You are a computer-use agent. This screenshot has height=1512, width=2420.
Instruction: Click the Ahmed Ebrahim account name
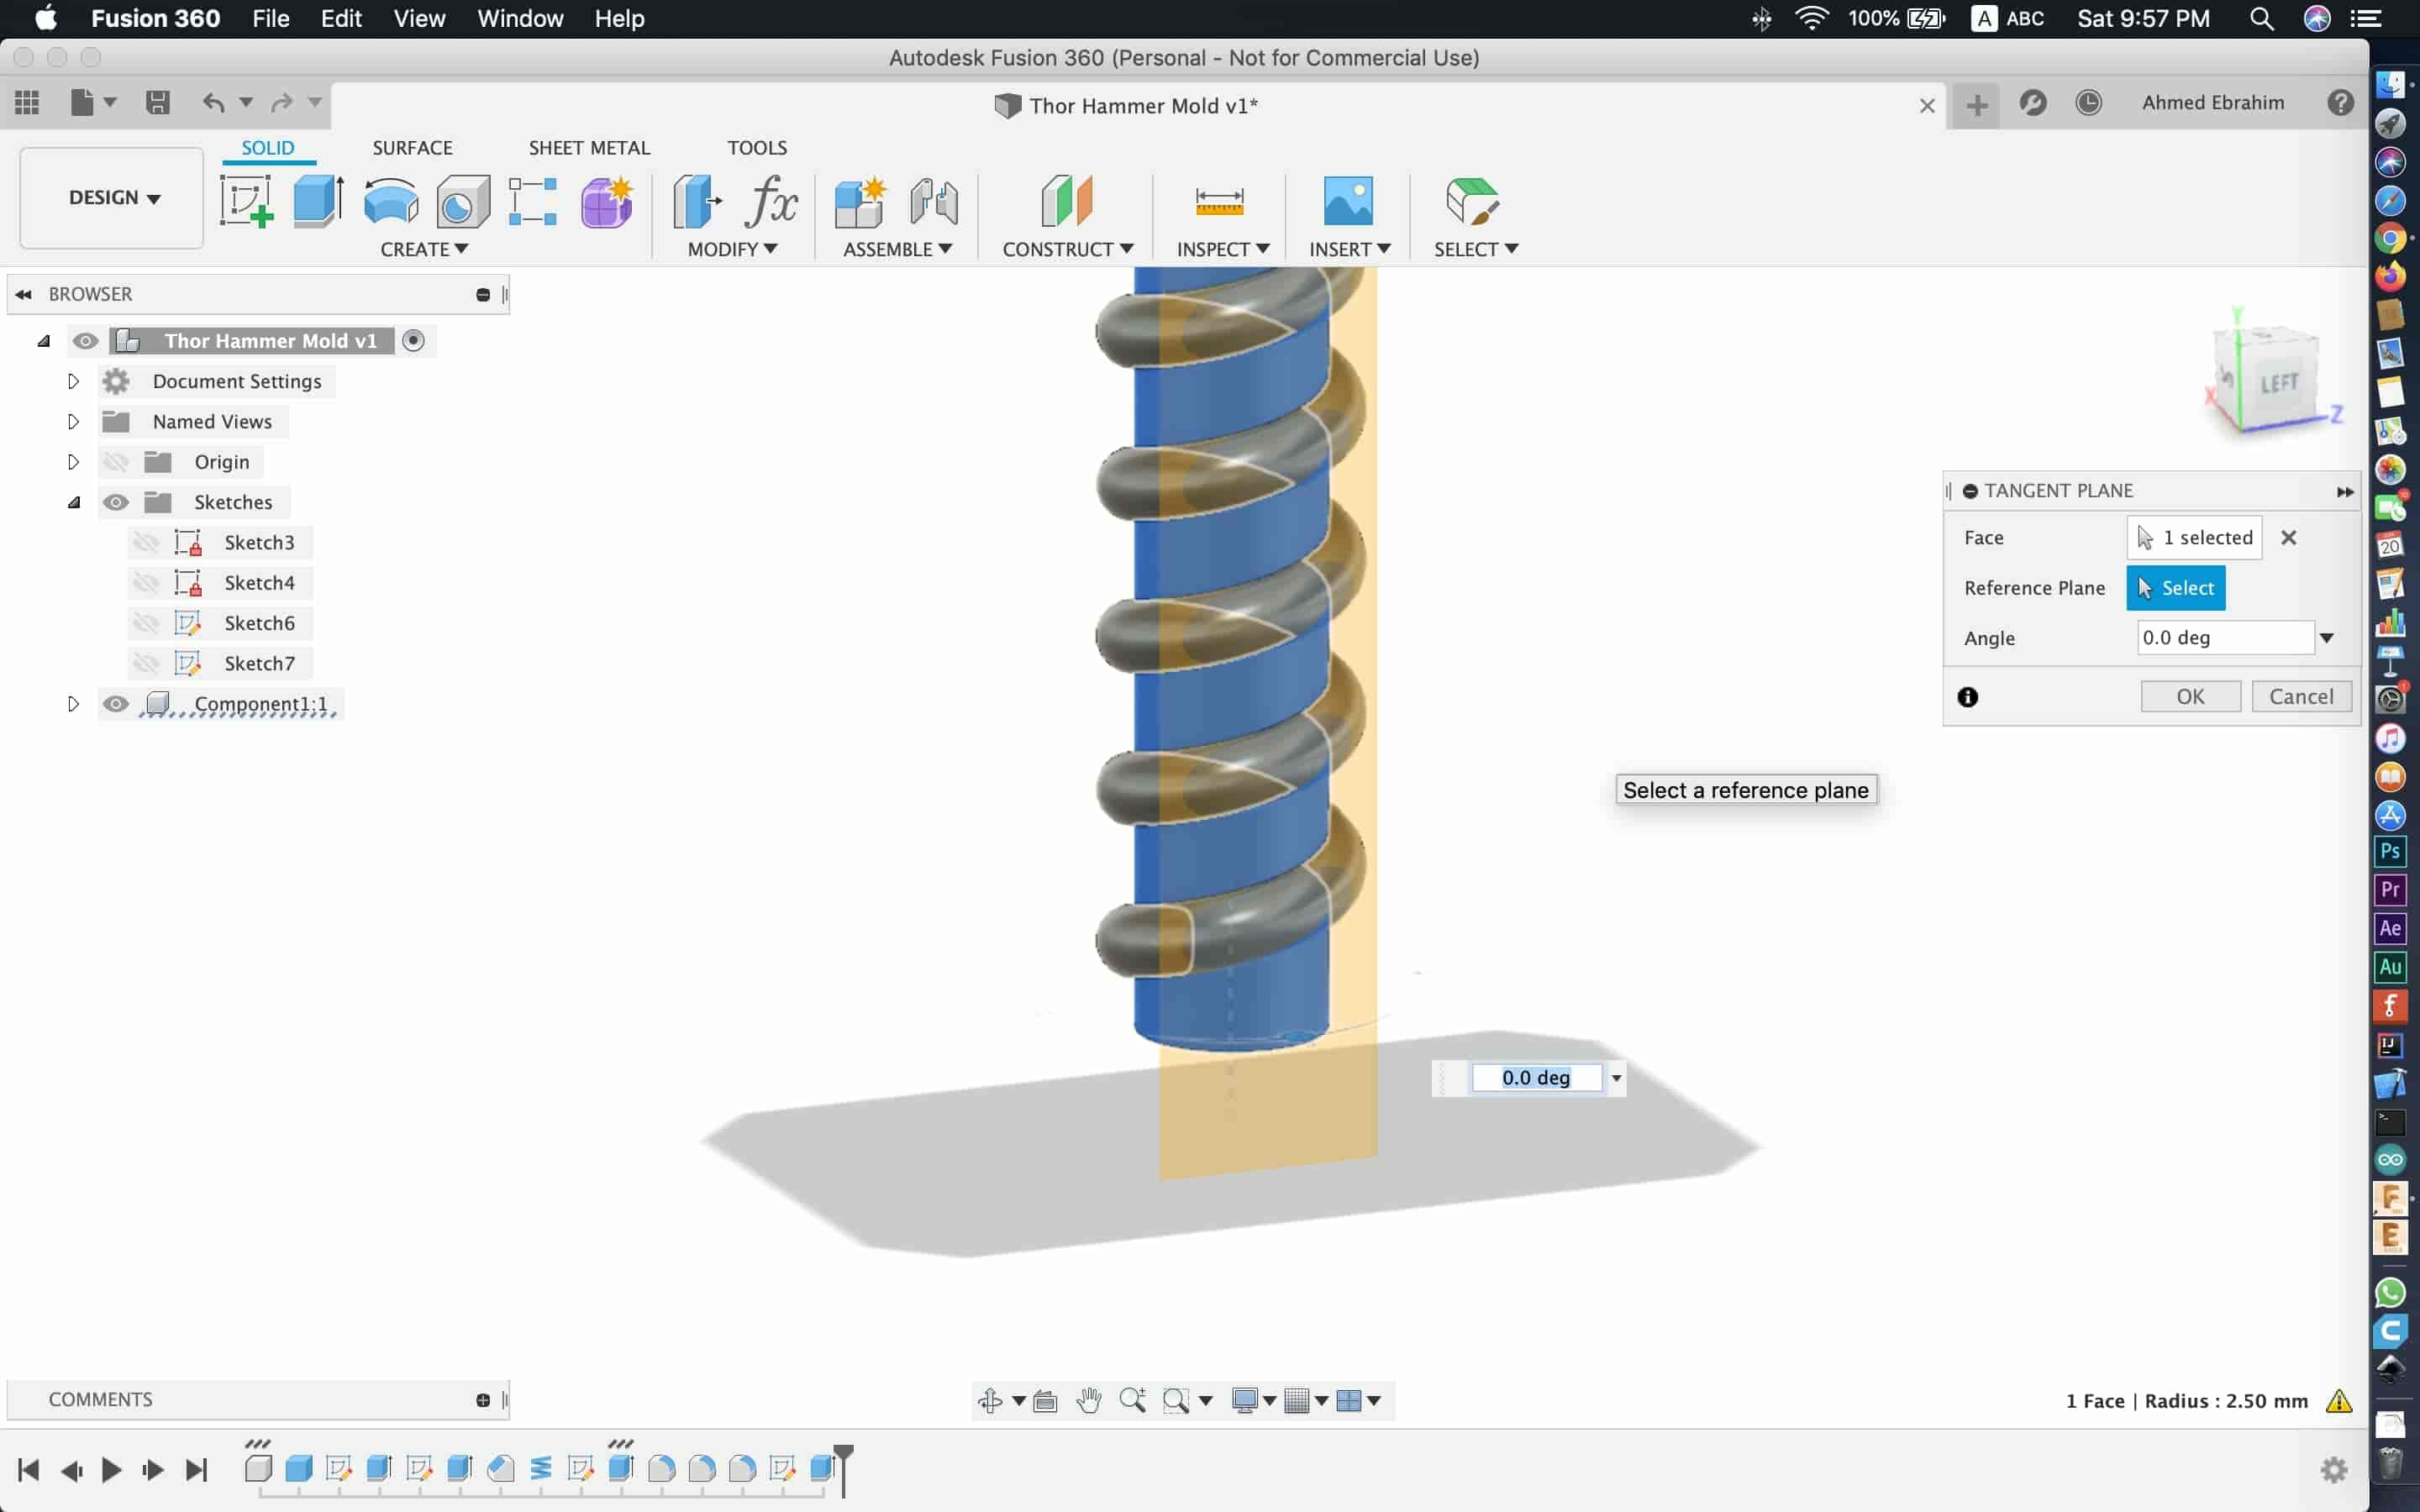pos(2212,102)
